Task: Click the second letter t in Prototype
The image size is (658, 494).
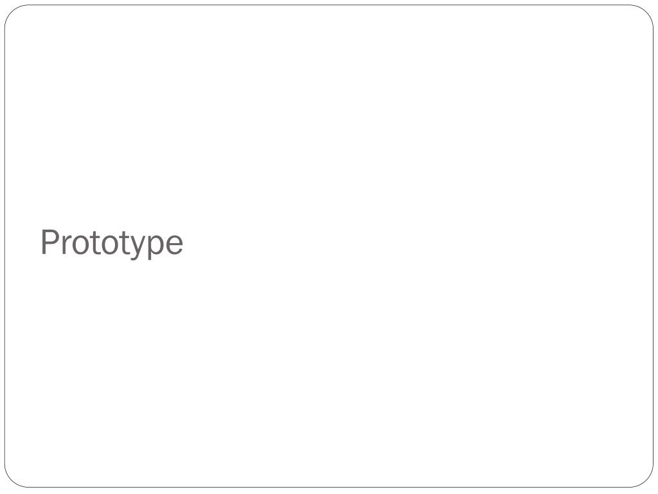Action: click(124, 243)
